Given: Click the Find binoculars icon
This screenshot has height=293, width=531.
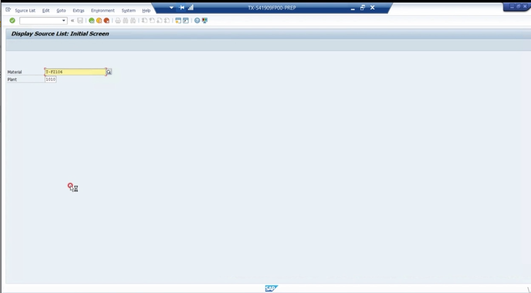Looking at the screenshot, I should pyautogui.click(x=125, y=20).
